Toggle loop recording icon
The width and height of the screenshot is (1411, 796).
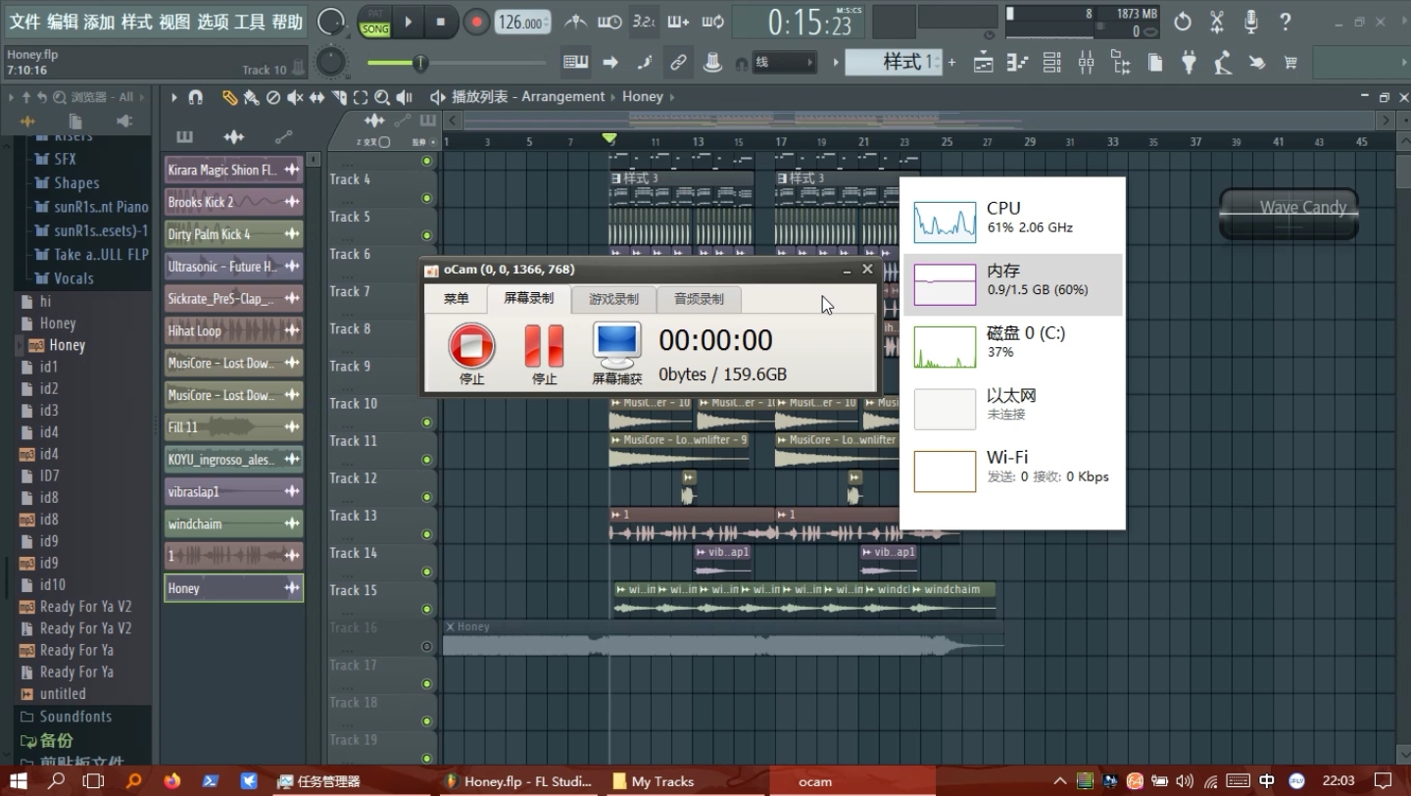(712, 22)
